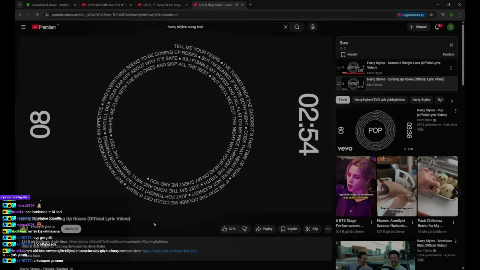
Task: Start voice search with microphone icon
Action: [x=313, y=27]
